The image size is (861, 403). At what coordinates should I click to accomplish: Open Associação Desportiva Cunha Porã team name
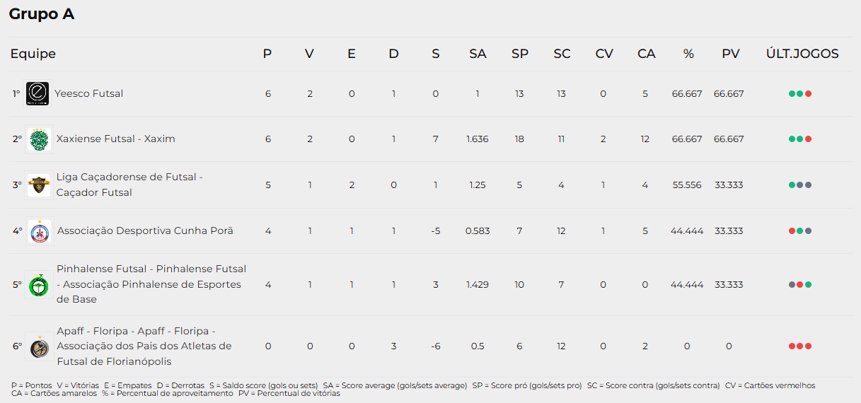pos(145,230)
